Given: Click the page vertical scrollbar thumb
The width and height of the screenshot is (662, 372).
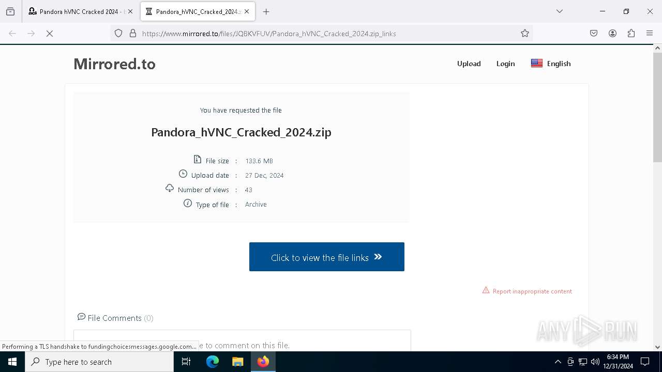Looking at the screenshot, I should pyautogui.click(x=657, y=107).
